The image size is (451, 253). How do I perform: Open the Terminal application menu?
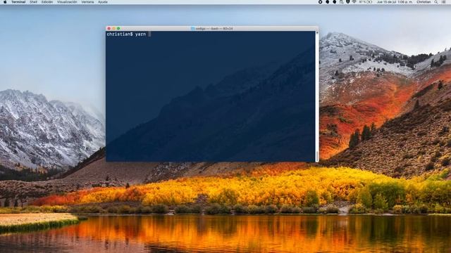pyautogui.click(x=18, y=2)
